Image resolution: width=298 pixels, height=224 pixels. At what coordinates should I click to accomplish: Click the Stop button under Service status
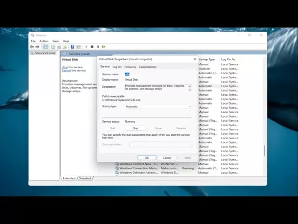pos(135,128)
